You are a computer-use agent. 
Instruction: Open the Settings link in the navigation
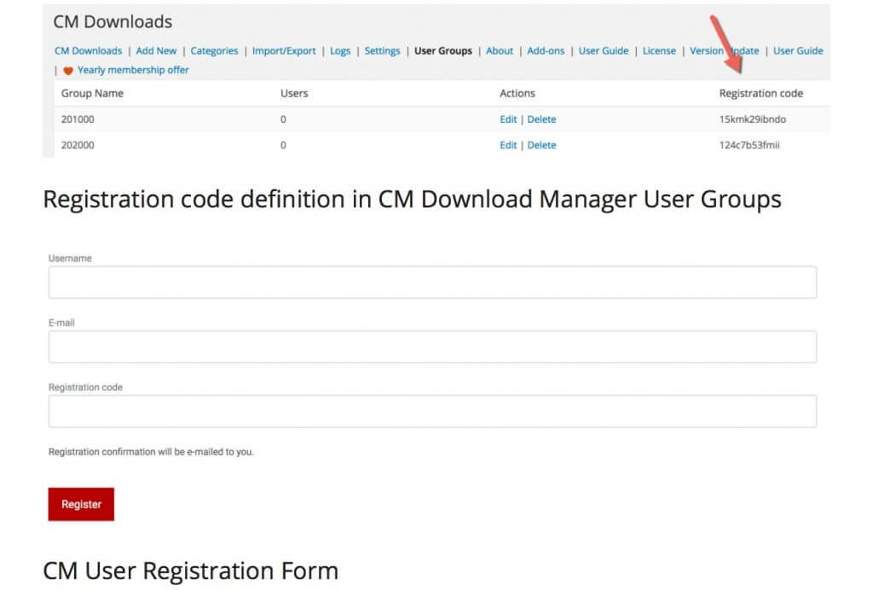382,51
